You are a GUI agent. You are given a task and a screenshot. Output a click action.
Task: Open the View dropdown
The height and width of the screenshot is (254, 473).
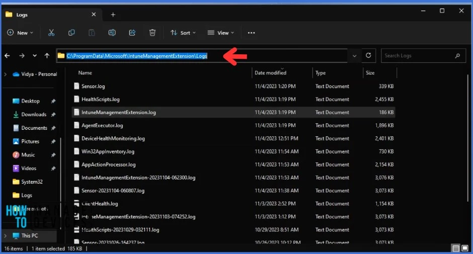click(220, 33)
